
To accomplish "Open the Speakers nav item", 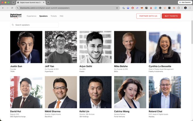I will click(x=43, y=16).
